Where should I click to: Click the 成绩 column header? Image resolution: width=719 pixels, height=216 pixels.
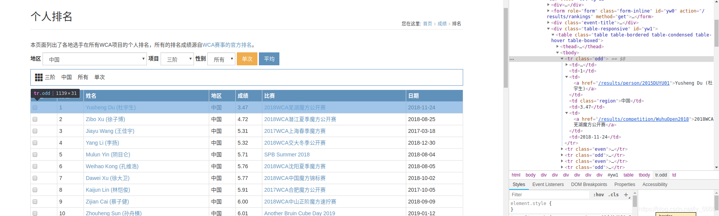(249, 96)
